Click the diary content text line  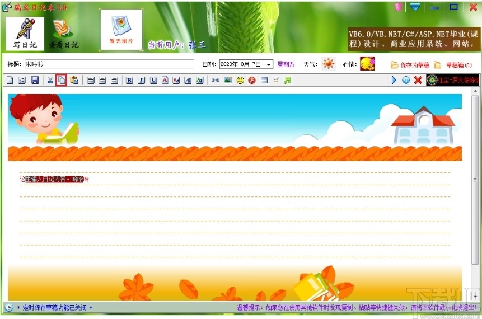click(x=54, y=179)
